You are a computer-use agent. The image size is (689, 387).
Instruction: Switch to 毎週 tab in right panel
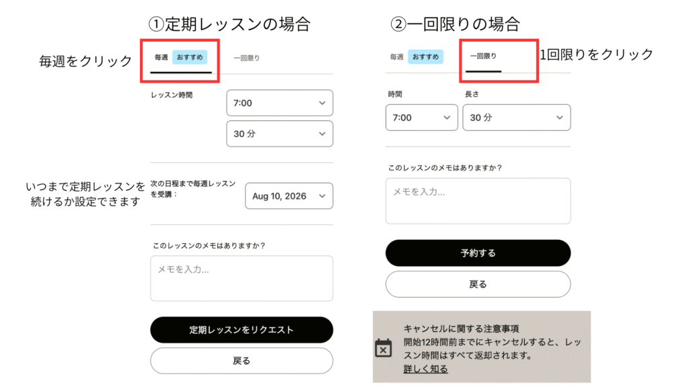point(396,57)
